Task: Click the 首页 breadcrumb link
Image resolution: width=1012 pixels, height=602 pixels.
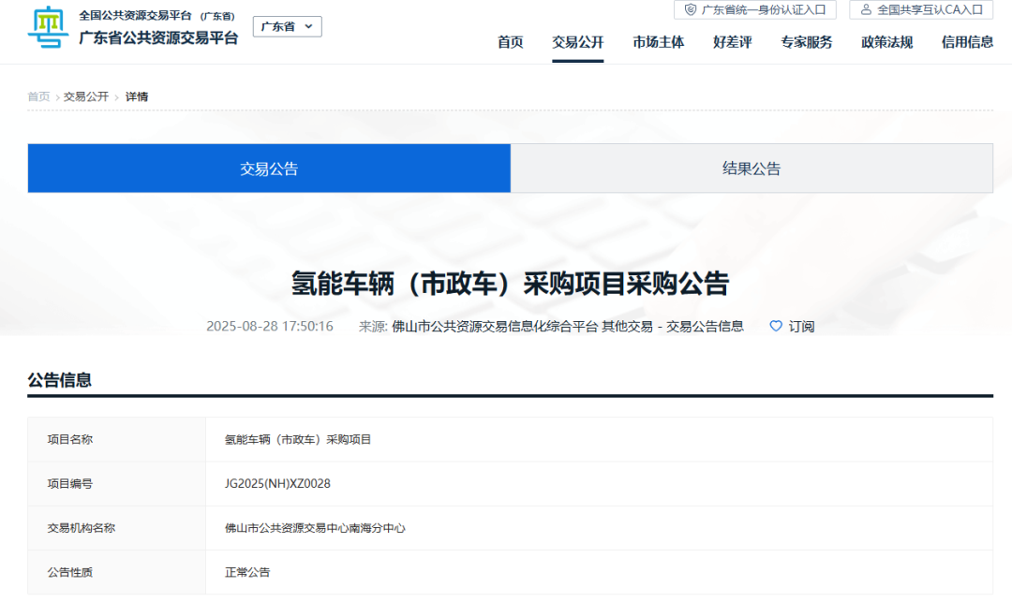Action: click(x=37, y=96)
